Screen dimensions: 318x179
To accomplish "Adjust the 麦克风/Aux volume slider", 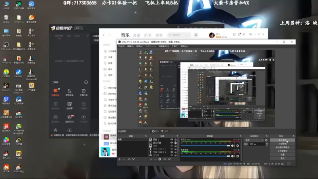I will [206, 146].
